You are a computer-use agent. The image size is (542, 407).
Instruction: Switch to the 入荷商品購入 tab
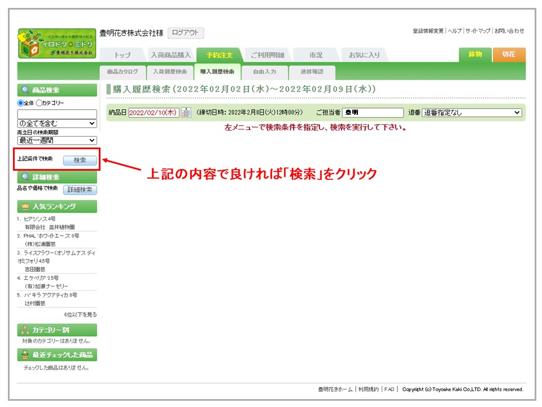coord(171,55)
